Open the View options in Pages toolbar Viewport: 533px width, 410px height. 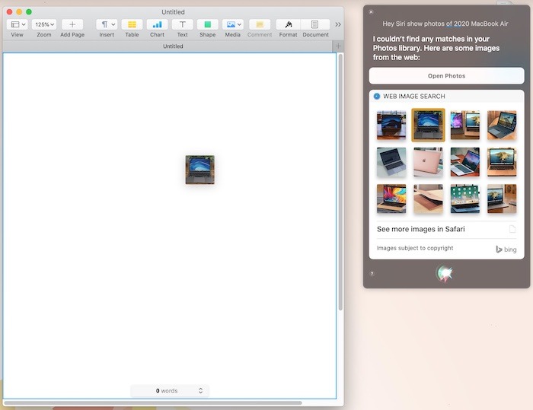pyautogui.click(x=17, y=24)
